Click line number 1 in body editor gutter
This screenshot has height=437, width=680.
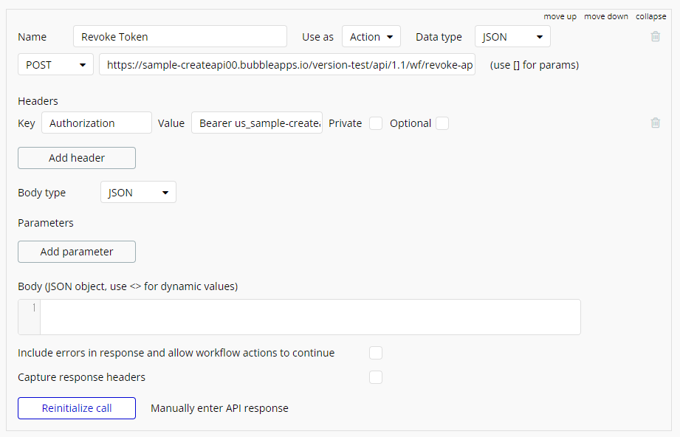click(34, 308)
